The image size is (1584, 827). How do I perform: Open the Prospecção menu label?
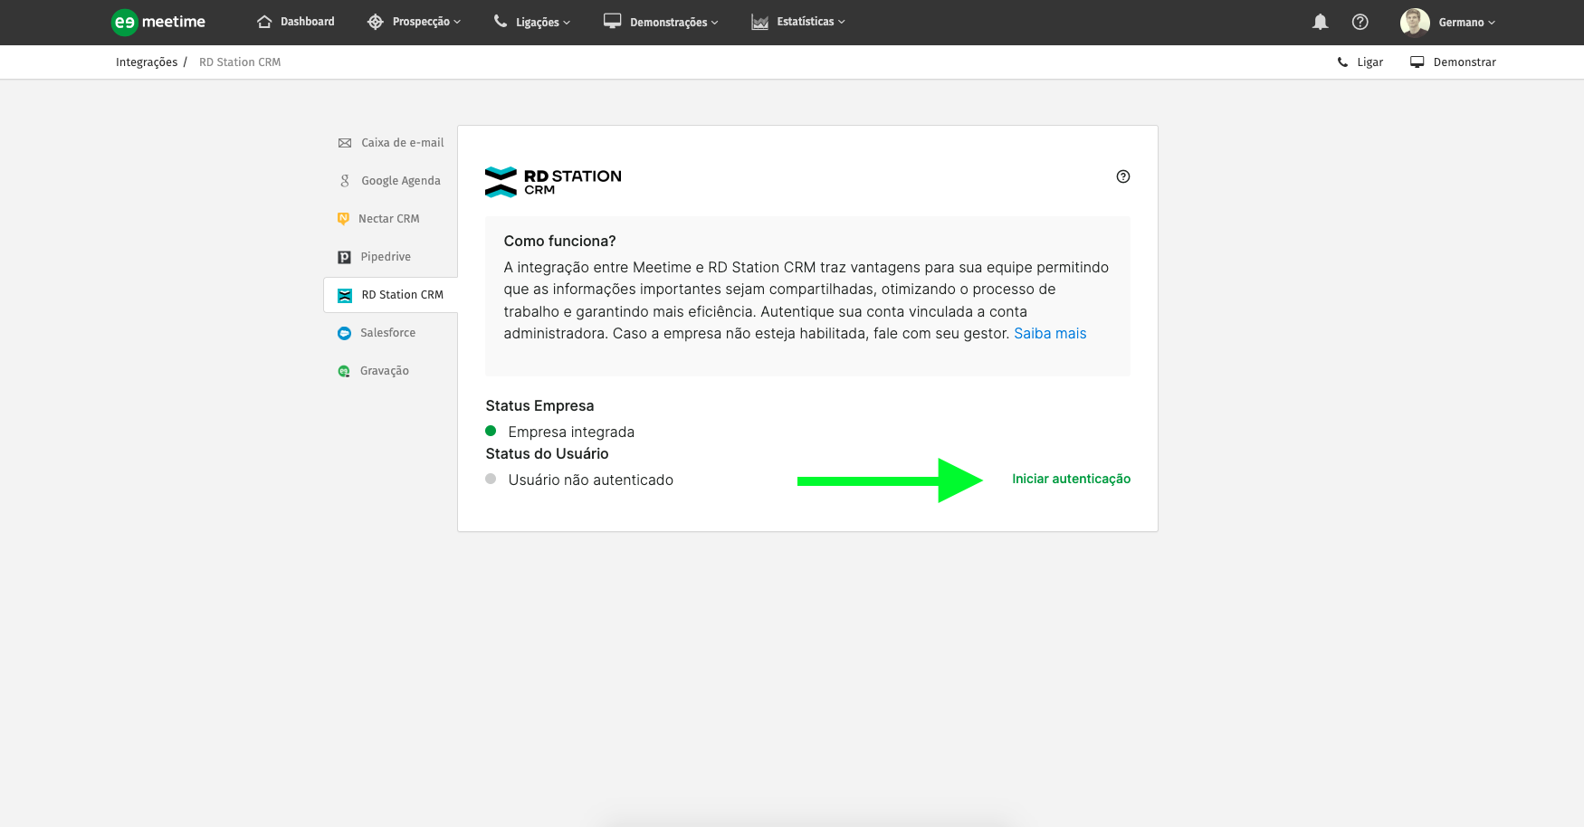coord(421,22)
